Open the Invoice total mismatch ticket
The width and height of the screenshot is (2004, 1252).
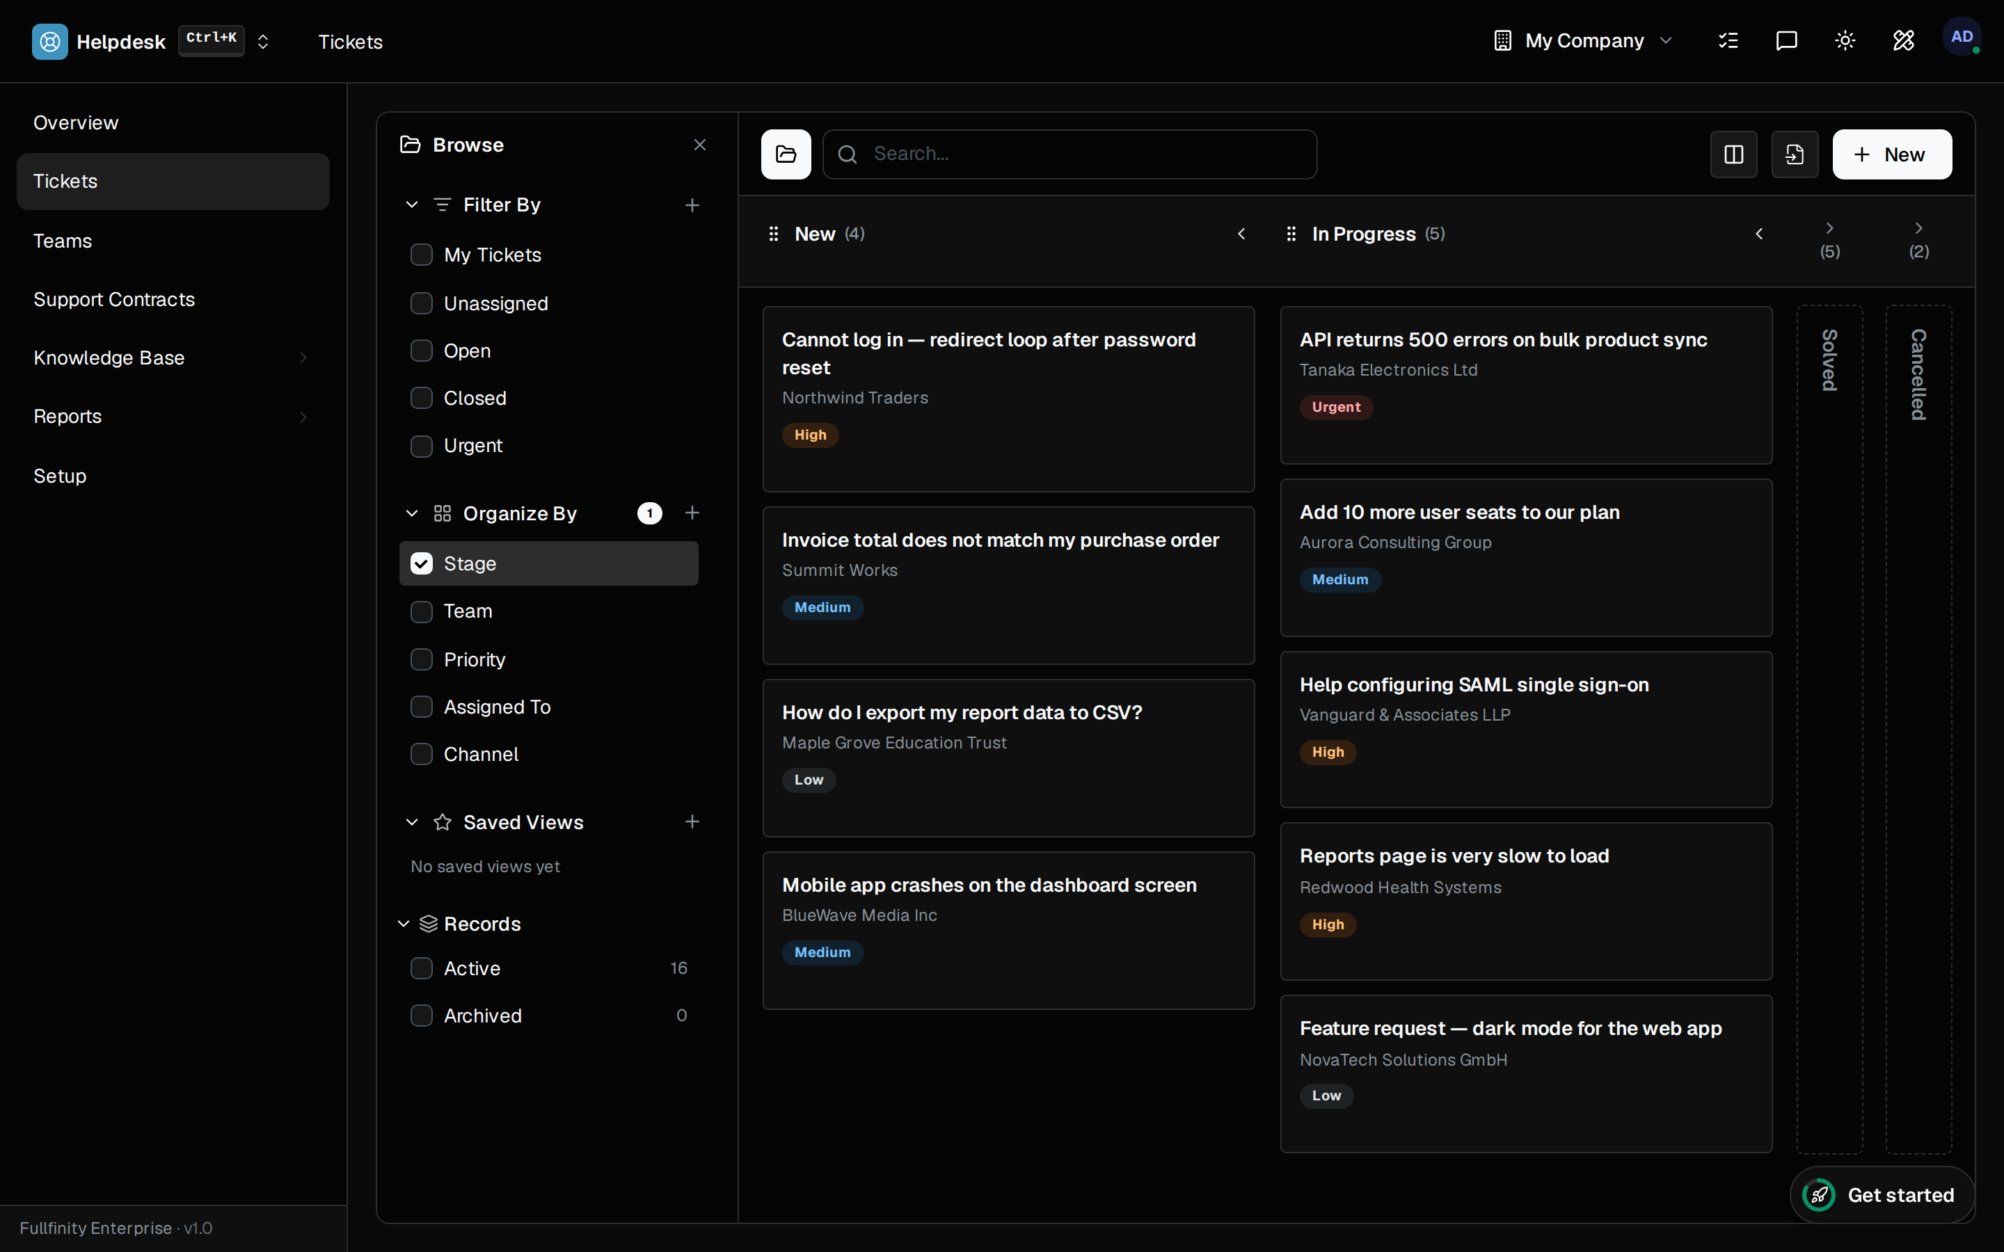pyautogui.click(x=1009, y=586)
